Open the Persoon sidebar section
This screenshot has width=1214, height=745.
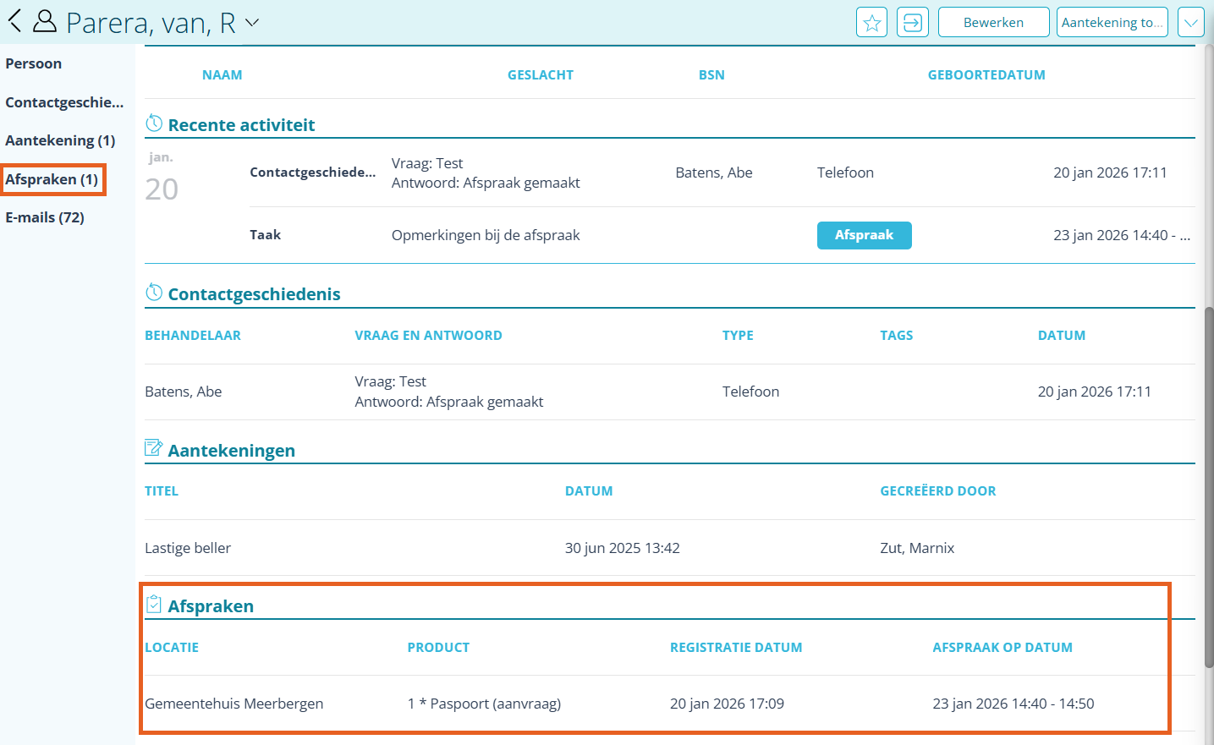(34, 63)
